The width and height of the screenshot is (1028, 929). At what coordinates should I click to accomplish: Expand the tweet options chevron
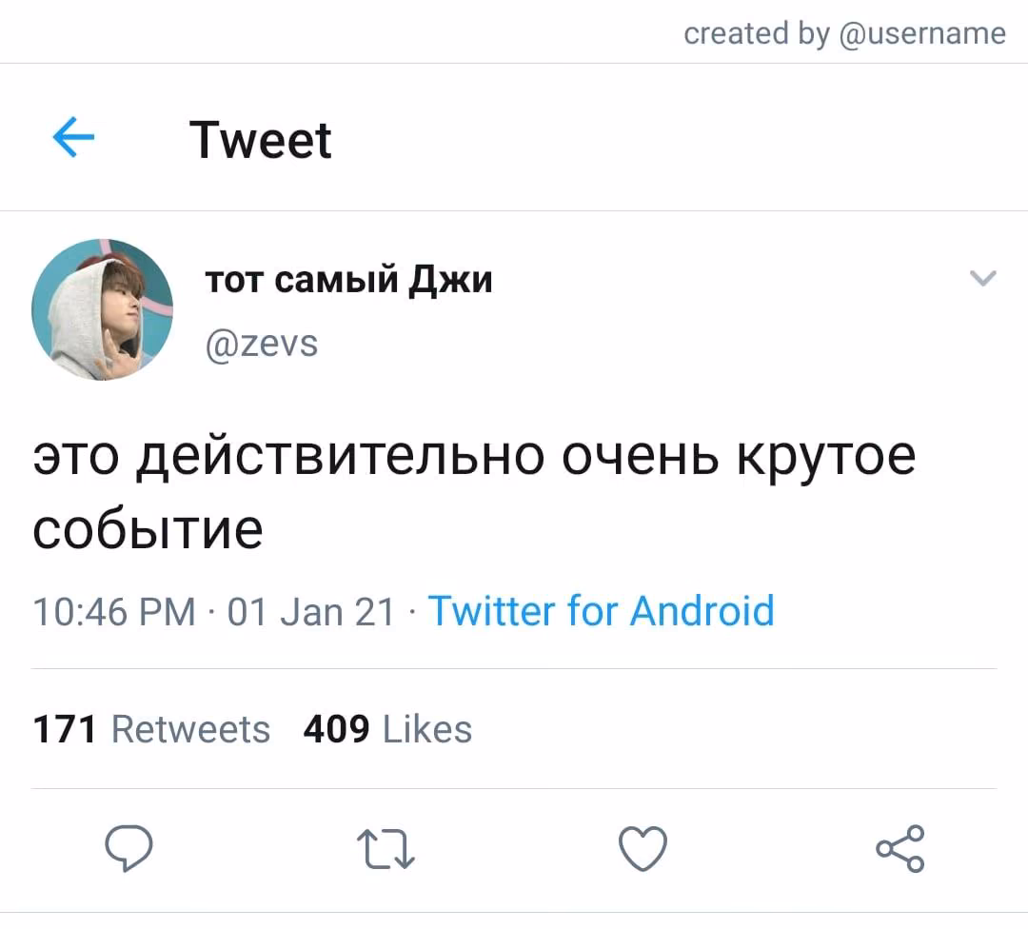click(x=982, y=278)
